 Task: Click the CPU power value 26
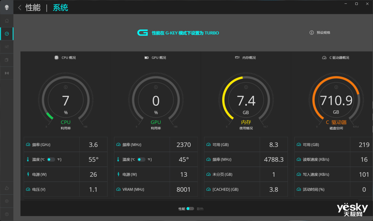point(93,175)
